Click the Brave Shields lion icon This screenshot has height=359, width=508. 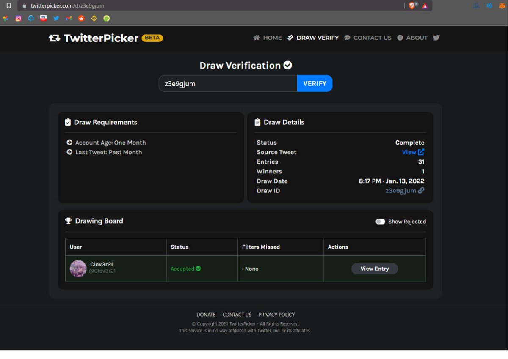coord(412,5)
